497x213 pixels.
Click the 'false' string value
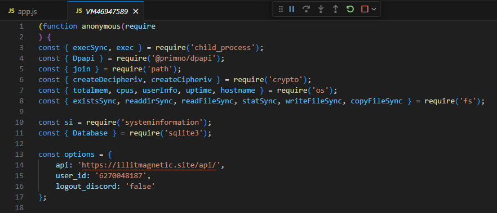point(140,187)
